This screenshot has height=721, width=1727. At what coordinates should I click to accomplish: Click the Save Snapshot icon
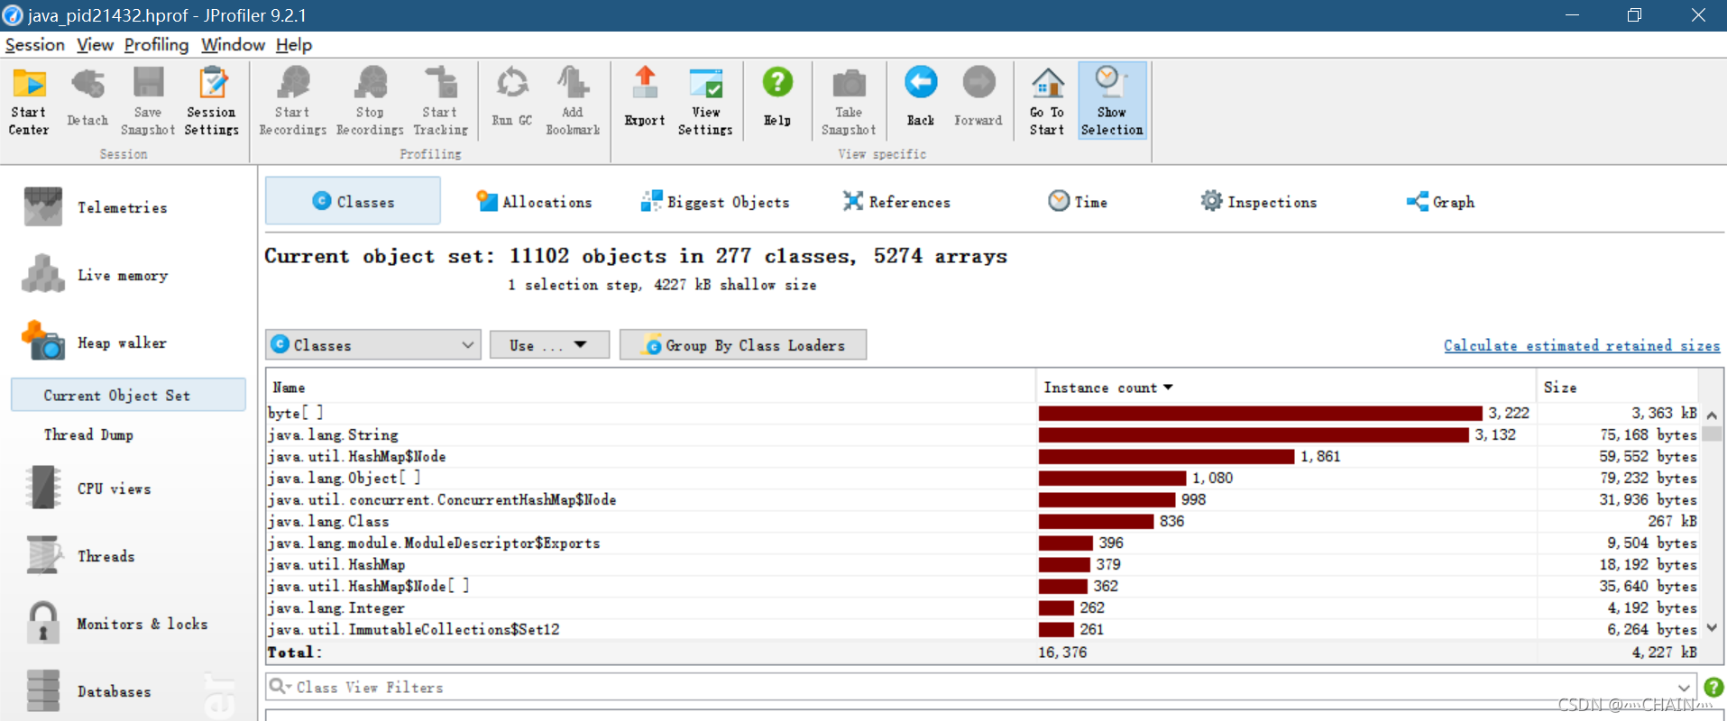click(148, 101)
